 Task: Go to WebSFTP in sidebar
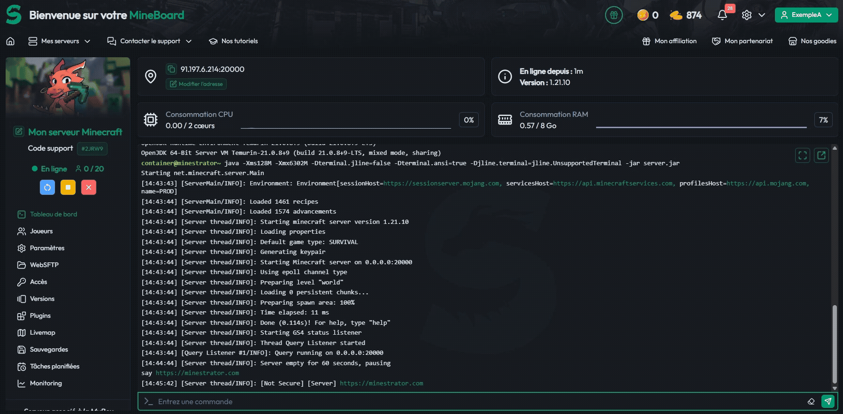click(x=44, y=265)
